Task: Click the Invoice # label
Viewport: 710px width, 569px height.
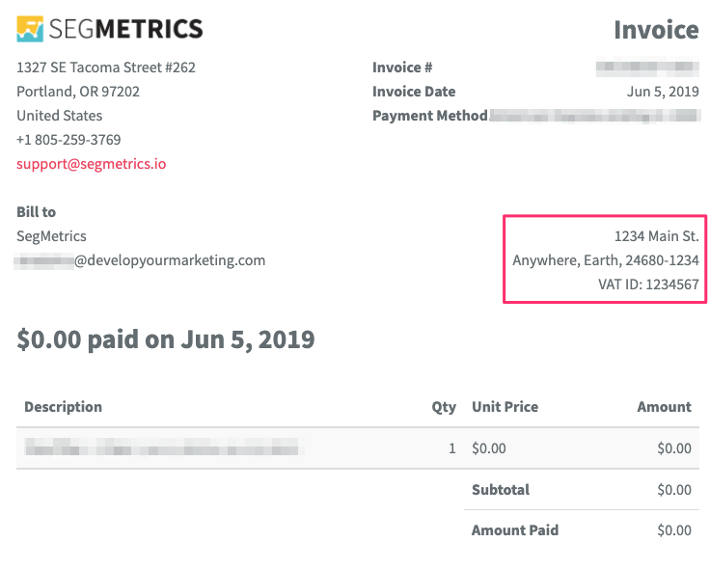Action: pyautogui.click(x=402, y=68)
